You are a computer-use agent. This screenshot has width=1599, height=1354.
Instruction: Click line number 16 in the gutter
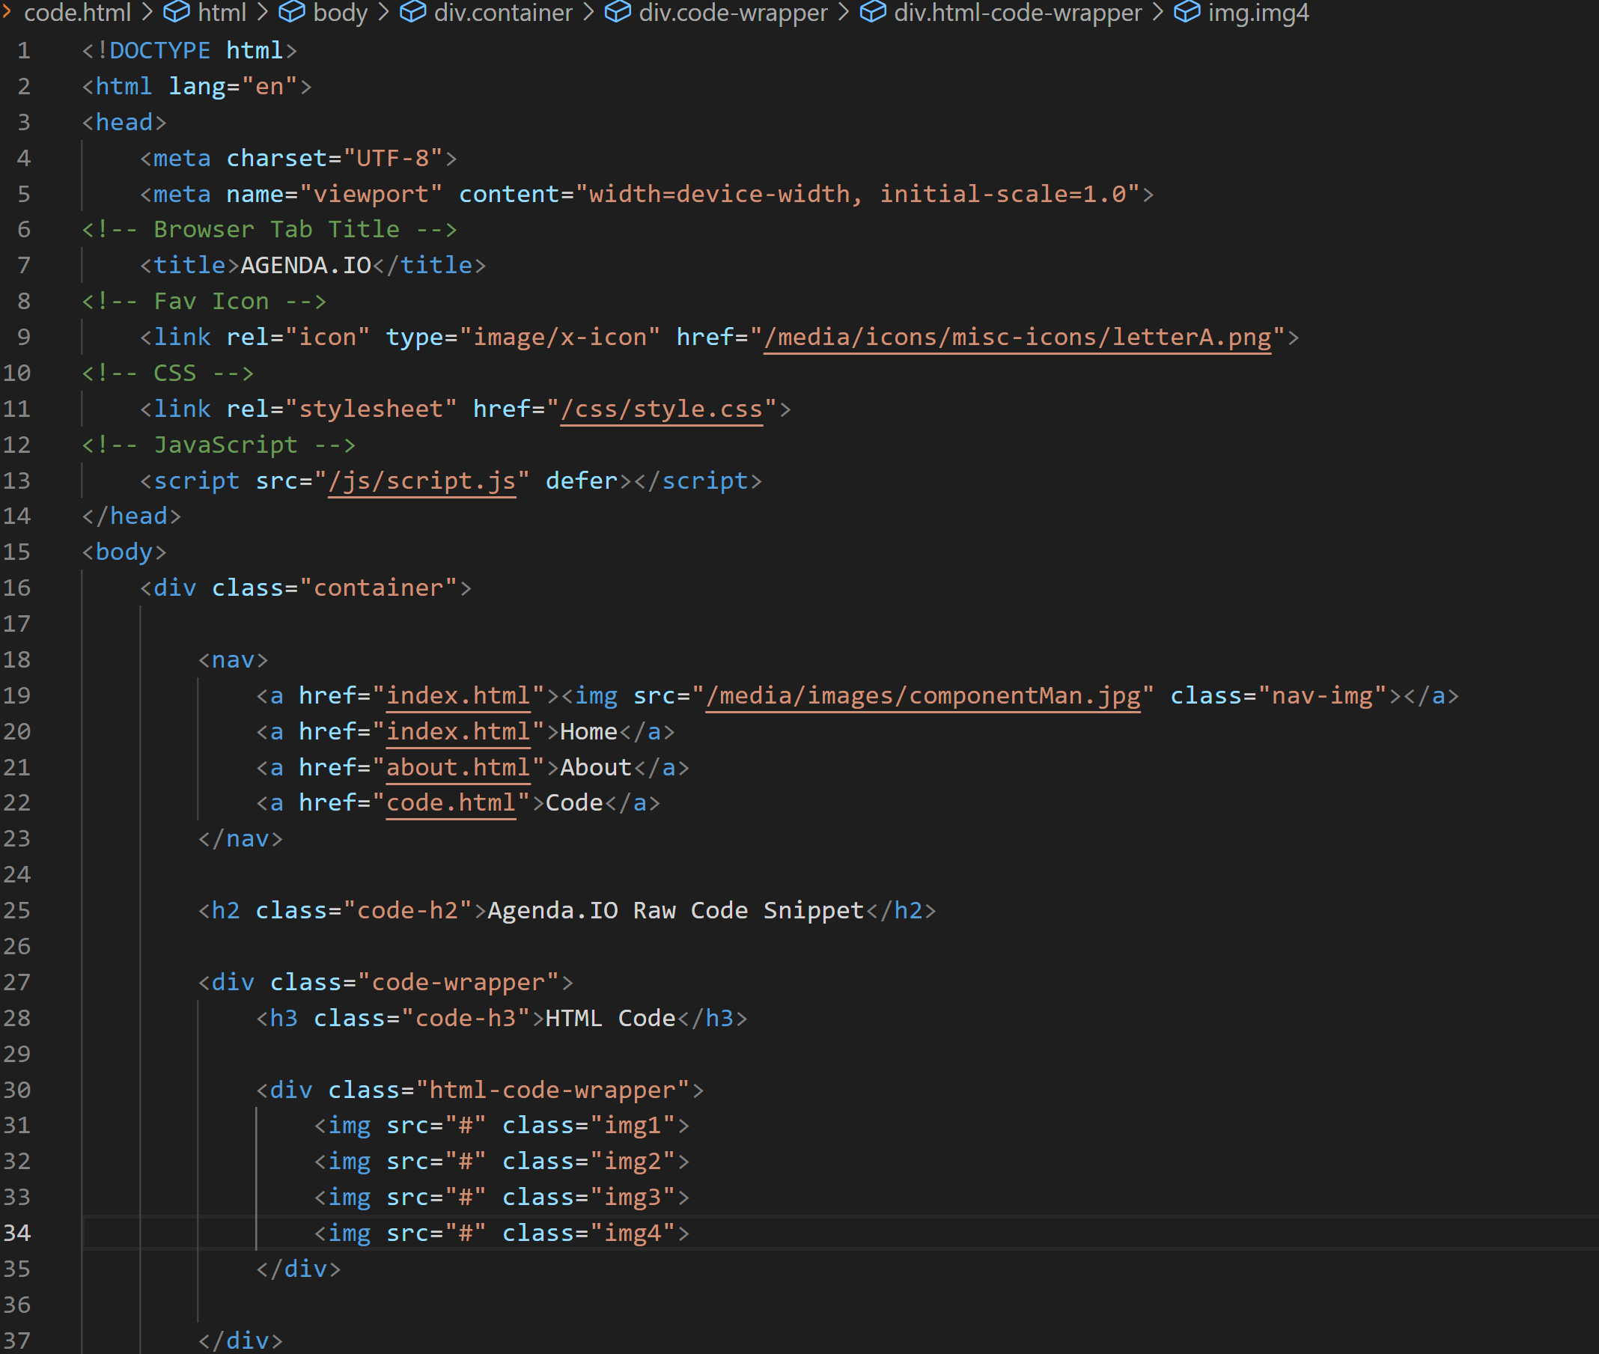(x=17, y=588)
